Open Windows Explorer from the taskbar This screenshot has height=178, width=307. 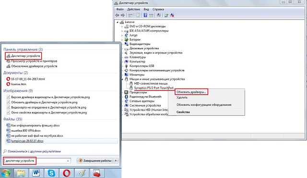tap(21, 173)
